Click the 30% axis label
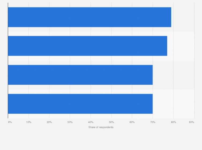Image resolution: width=202 pixels, height=150 pixels. point(70,122)
